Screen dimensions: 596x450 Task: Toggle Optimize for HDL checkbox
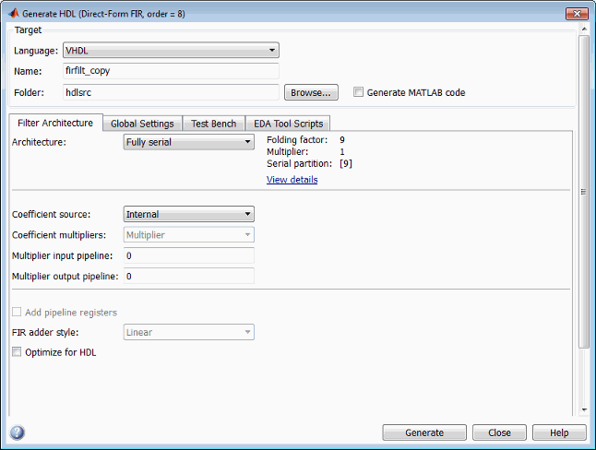pyautogui.click(x=17, y=352)
